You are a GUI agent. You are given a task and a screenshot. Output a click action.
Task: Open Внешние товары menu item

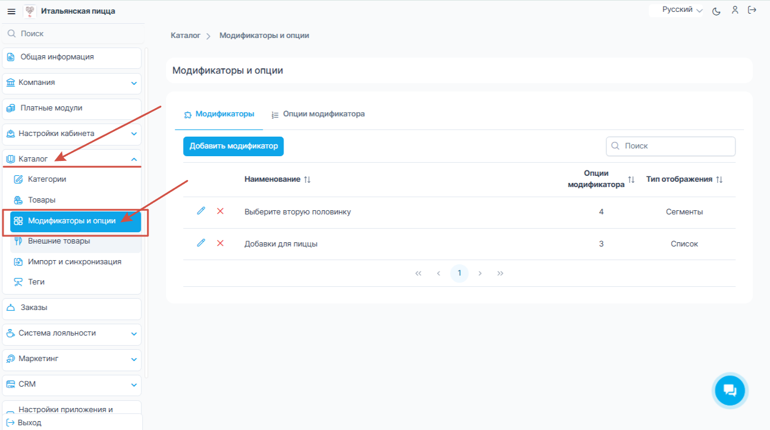[76, 241]
